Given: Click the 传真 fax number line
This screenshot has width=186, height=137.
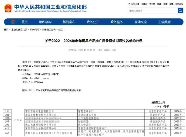Looking at the screenshot, I should click(33, 82).
